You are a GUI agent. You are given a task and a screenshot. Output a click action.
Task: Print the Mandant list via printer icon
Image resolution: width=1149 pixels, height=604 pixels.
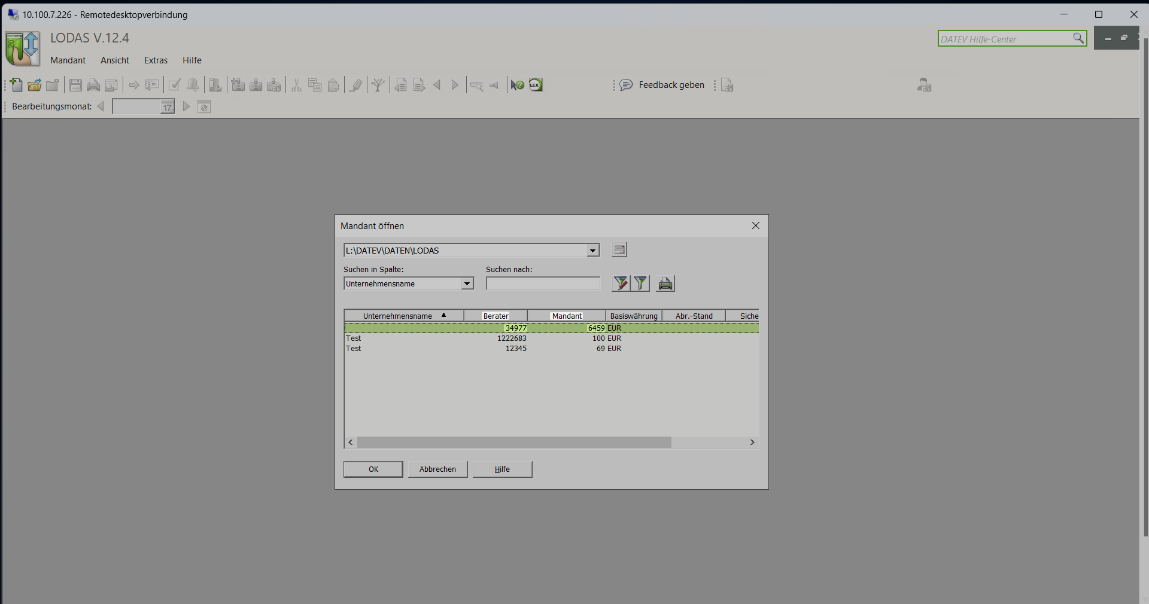pos(665,283)
